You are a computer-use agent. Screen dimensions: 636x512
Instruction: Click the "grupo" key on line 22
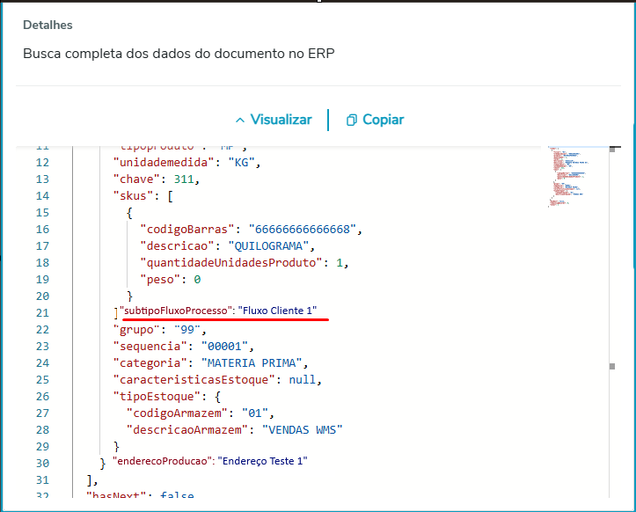136,330
